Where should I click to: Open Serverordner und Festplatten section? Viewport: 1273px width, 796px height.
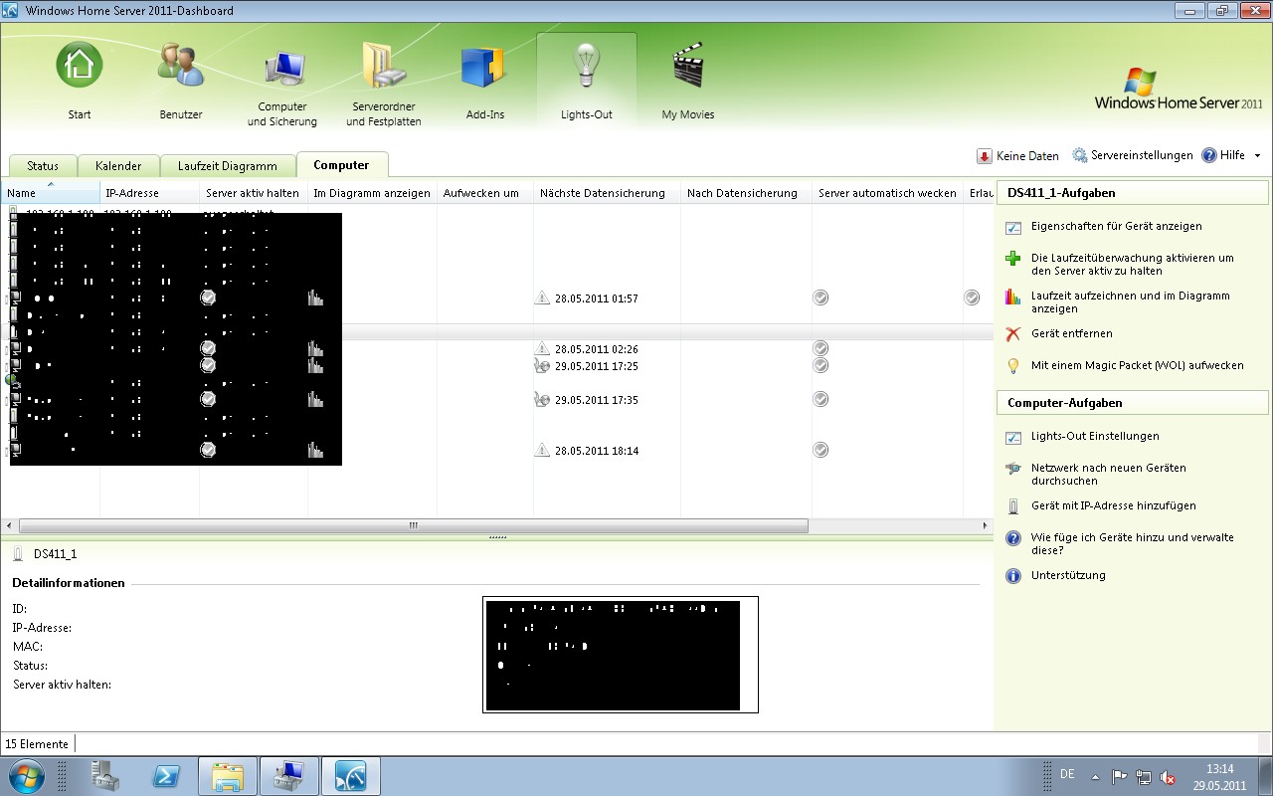coord(384,86)
